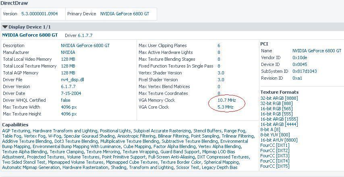The height and width of the screenshot is (177, 344).
Task: Click the Max Vertex Blend Matrices value 0
Action: click(219, 86)
